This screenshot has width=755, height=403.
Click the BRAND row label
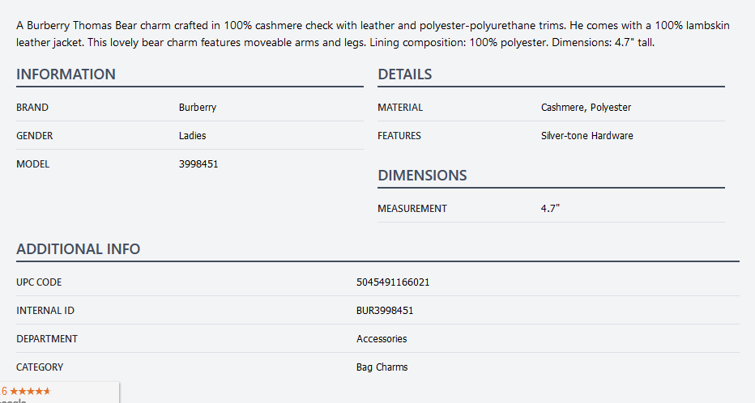pos(32,108)
